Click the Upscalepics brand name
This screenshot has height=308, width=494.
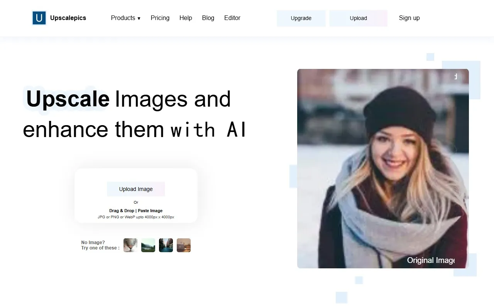68,18
